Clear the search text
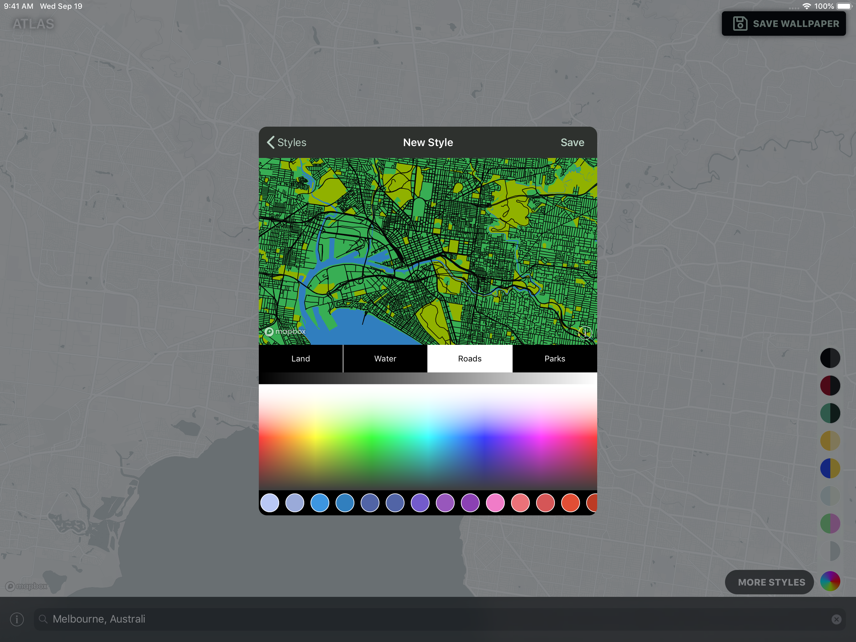This screenshot has height=642, width=856. 836,619
